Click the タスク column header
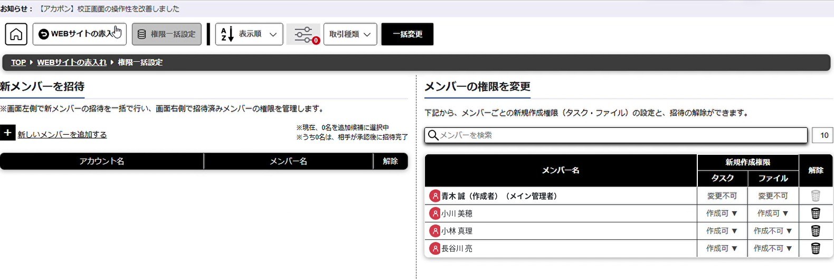The image size is (834, 280). (723, 179)
